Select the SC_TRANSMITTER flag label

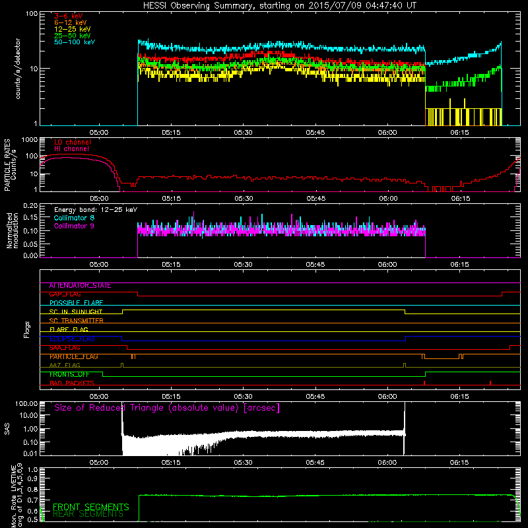(77, 321)
